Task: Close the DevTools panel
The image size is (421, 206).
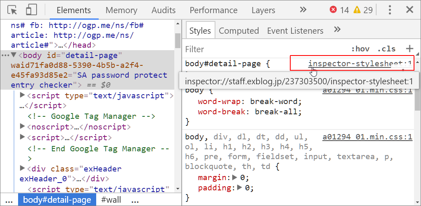Action: click(x=409, y=10)
